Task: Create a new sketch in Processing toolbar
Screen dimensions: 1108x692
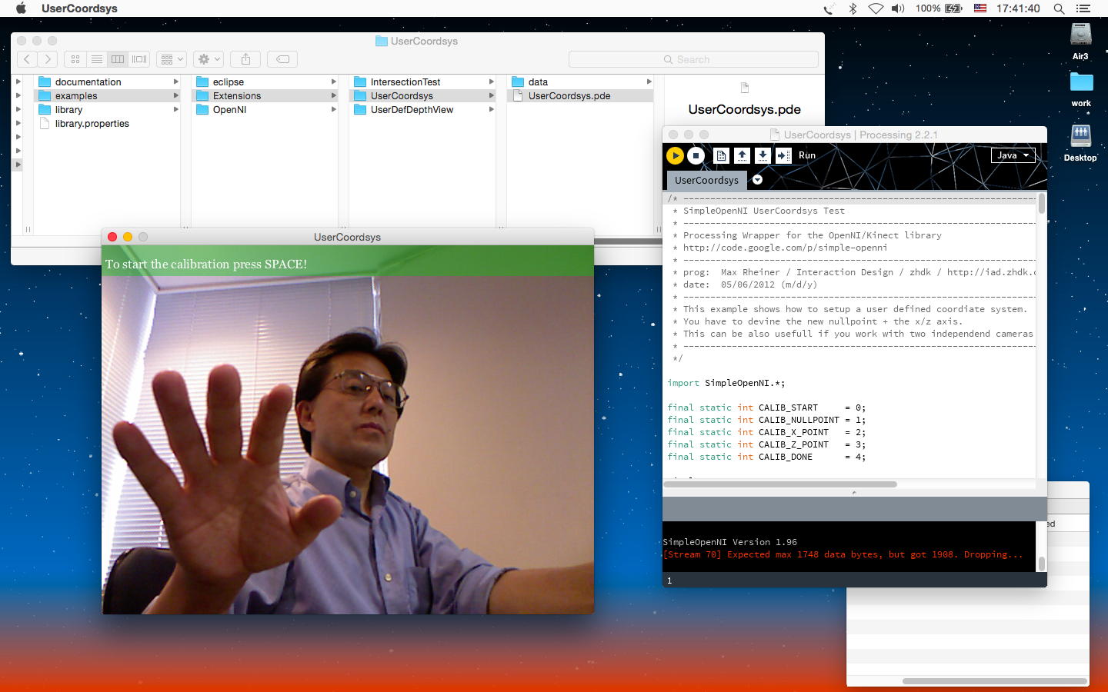Action: pyautogui.click(x=721, y=155)
